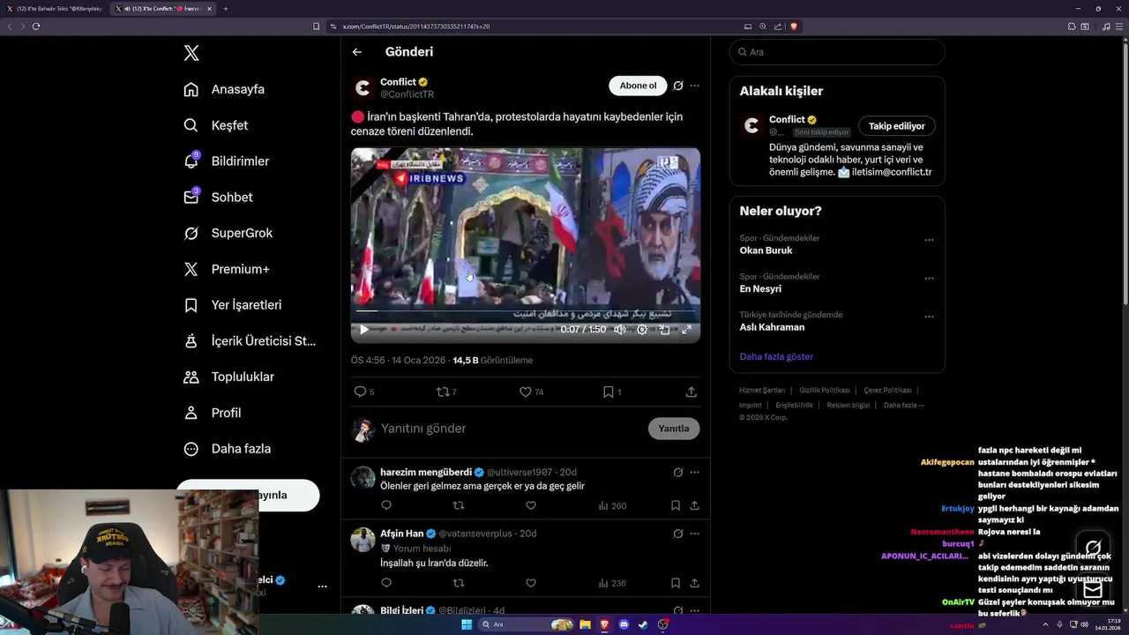The width and height of the screenshot is (1129, 635).
Task: Seek on the video progress bar
Action: (x=526, y=310)
